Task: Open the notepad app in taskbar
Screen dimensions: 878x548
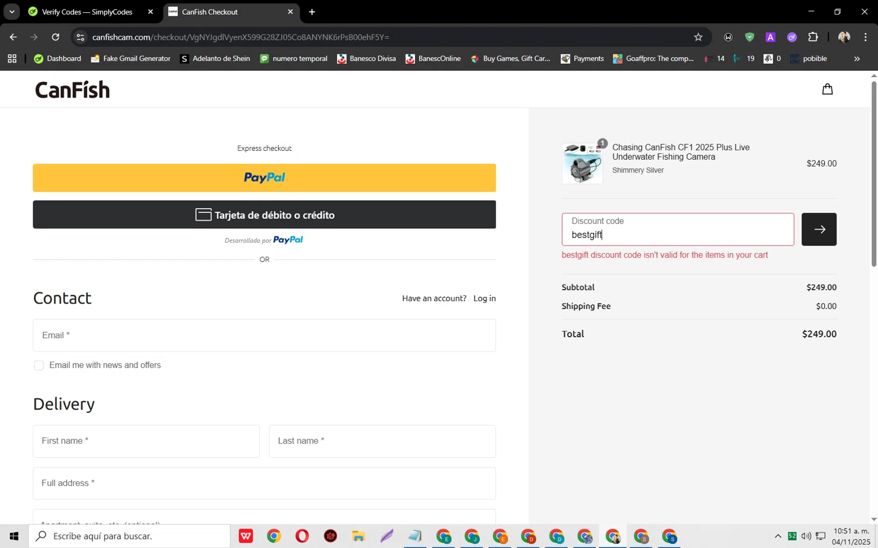Action: [414, 536]
